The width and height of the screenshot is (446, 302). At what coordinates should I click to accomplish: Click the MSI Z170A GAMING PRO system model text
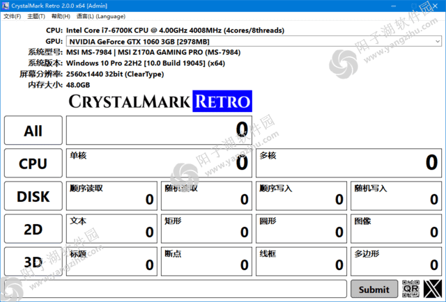pos(153,52)
